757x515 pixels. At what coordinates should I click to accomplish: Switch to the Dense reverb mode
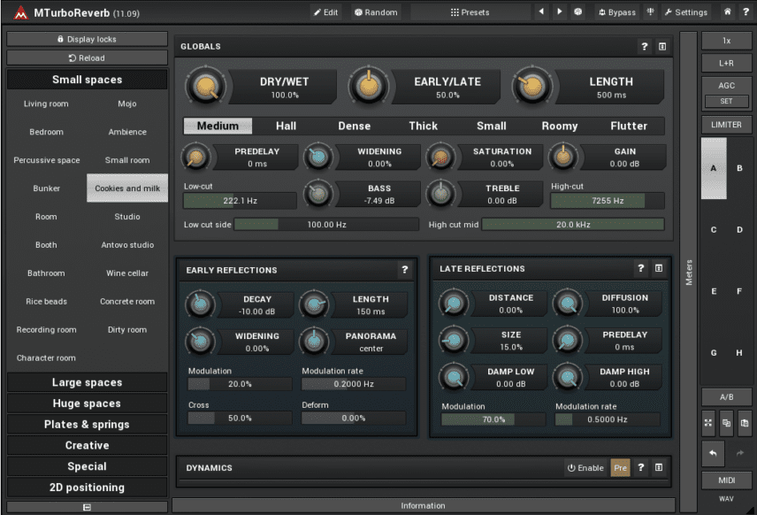(x=355, y=126)
